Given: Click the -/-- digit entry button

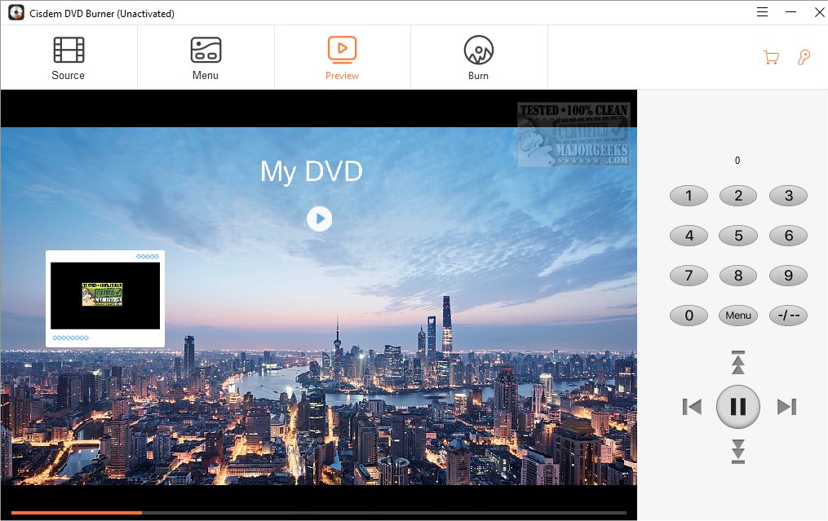Looking at the screenshot, I should coord(788,316).
